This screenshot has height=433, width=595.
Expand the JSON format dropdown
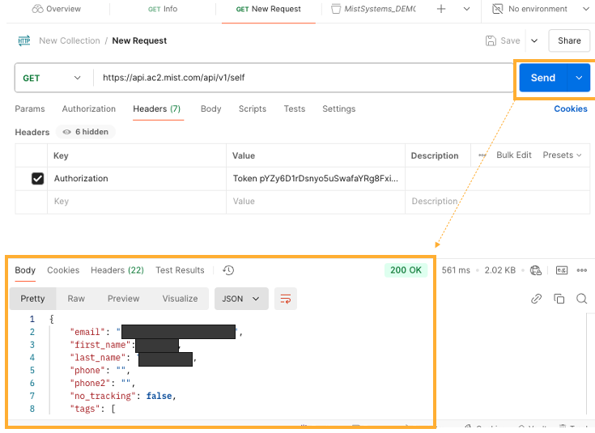coord(240,299)
